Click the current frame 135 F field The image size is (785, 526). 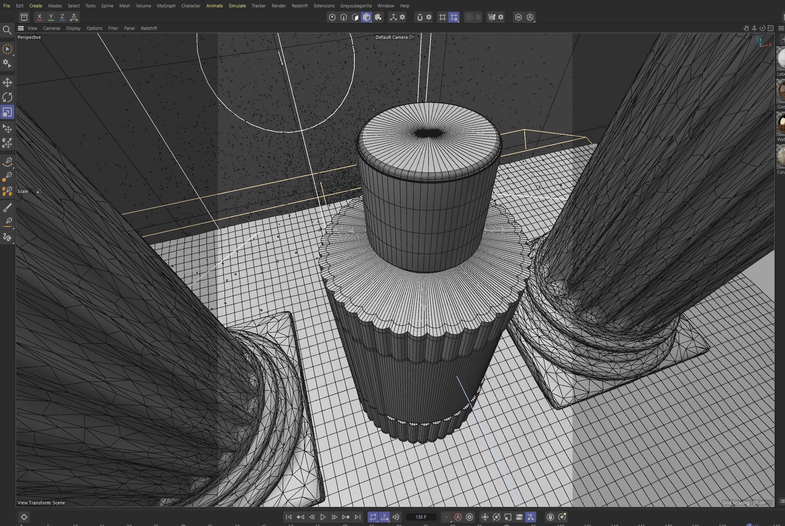point(421,517)
